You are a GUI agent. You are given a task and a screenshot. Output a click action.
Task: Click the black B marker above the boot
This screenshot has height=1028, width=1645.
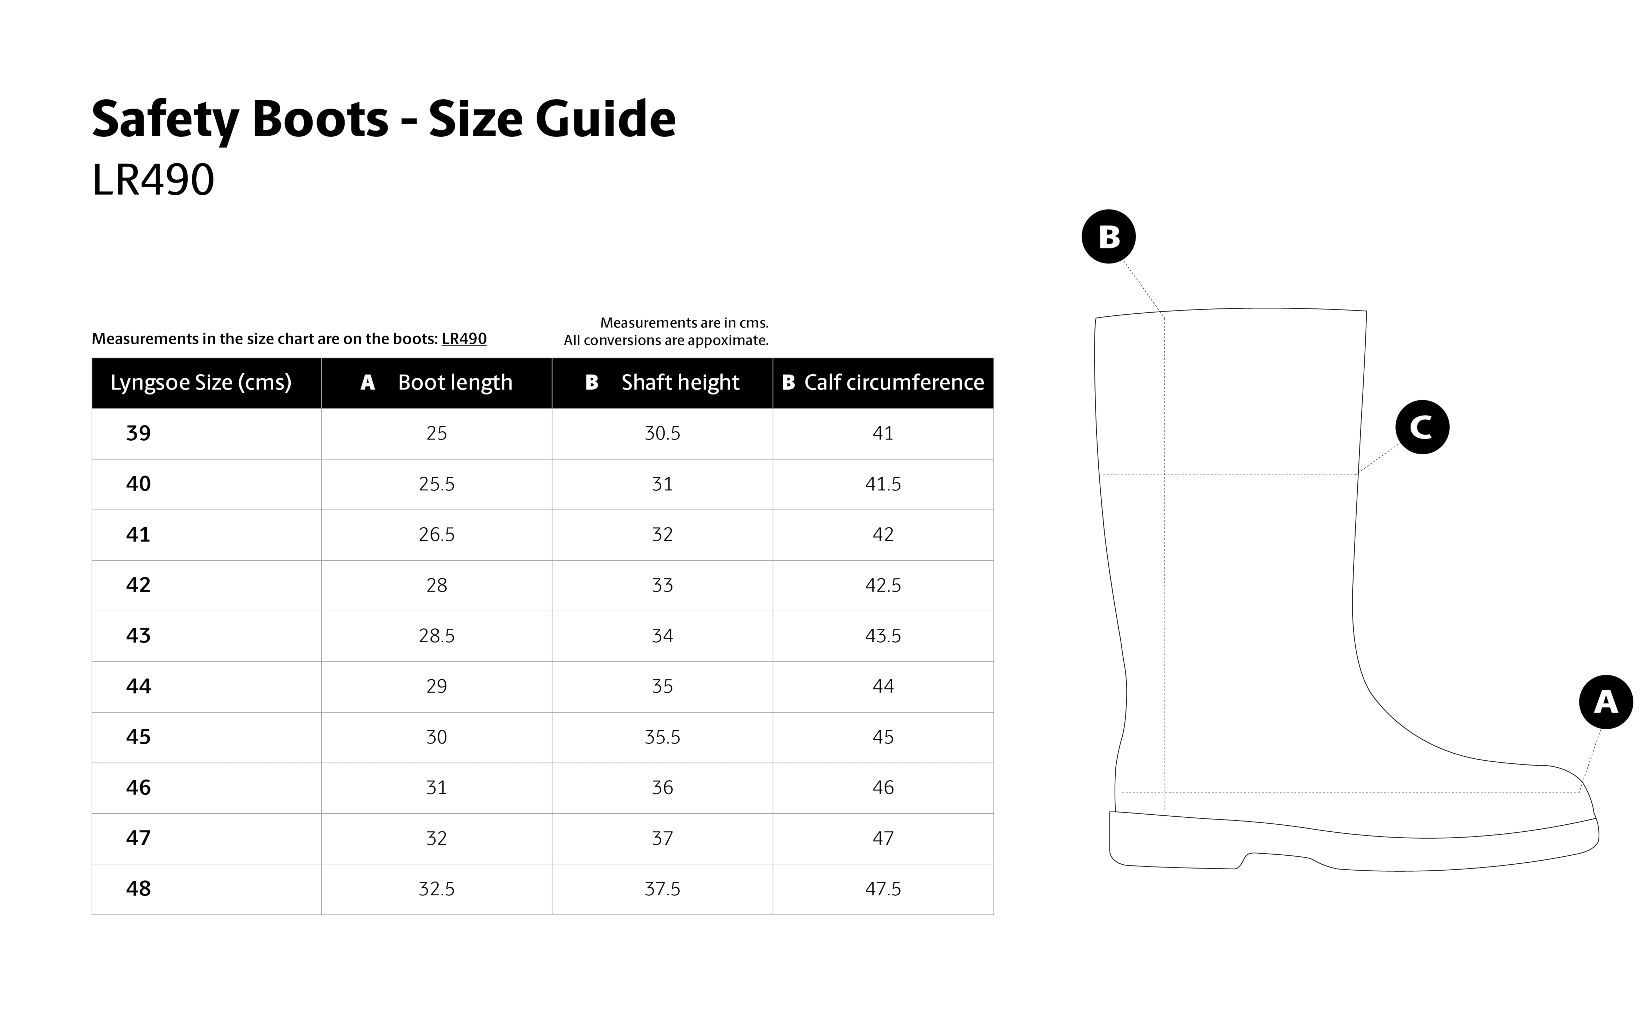(1108, 237)
